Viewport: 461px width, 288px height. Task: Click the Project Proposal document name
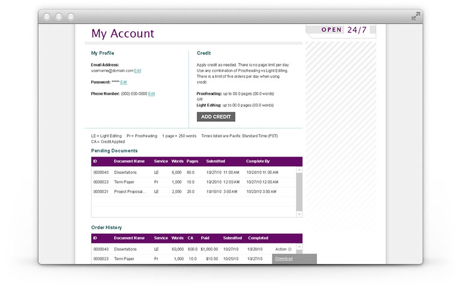[130, 191]
